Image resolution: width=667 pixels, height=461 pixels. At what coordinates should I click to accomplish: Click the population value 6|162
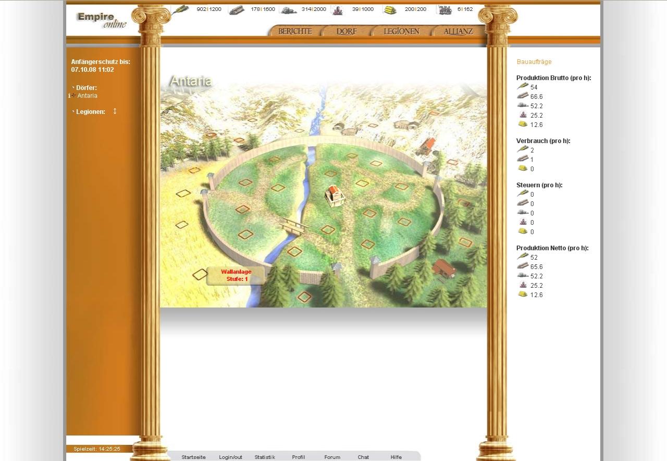pyautogui.click(x=465, y=9)
